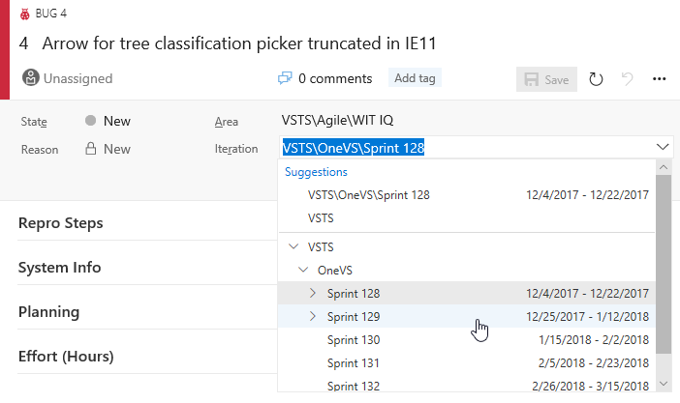The height and width of the screenshot is (403, 680).
Task: Click the comments discussion icon
Action: (x=285, y=78)
